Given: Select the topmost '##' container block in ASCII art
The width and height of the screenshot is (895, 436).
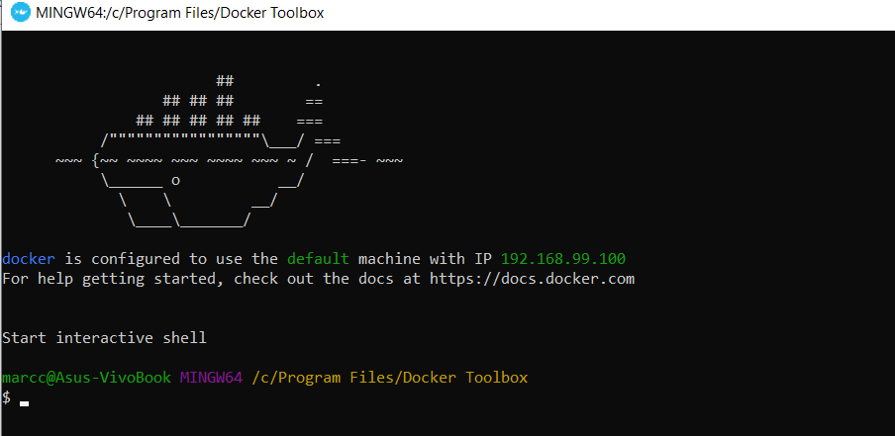Looking at the screenshot, I should click(x=225, y=82).
